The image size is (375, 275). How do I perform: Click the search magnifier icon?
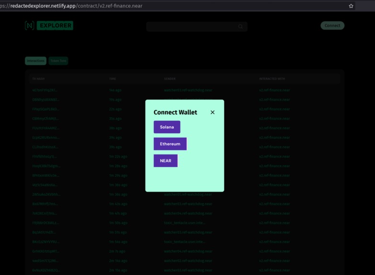240,26
